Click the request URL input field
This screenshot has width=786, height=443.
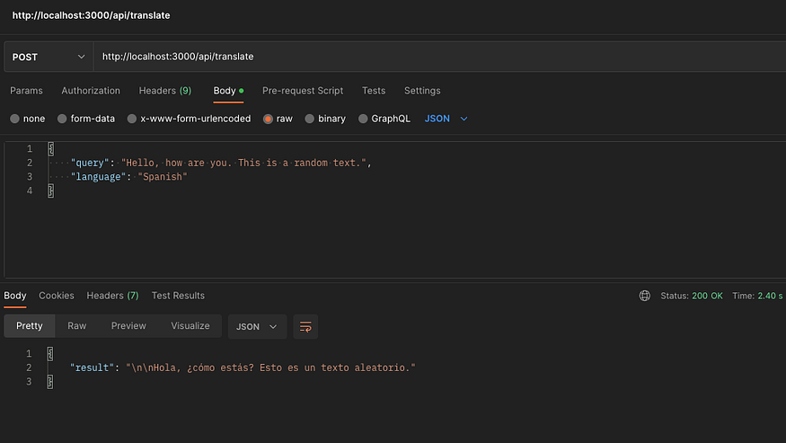click(431, 57)
